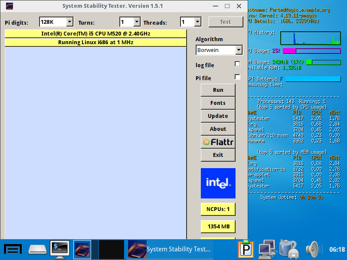Click the Fonts button
The height and width of the screenshot is (260, 347).
tap(218, 103)
